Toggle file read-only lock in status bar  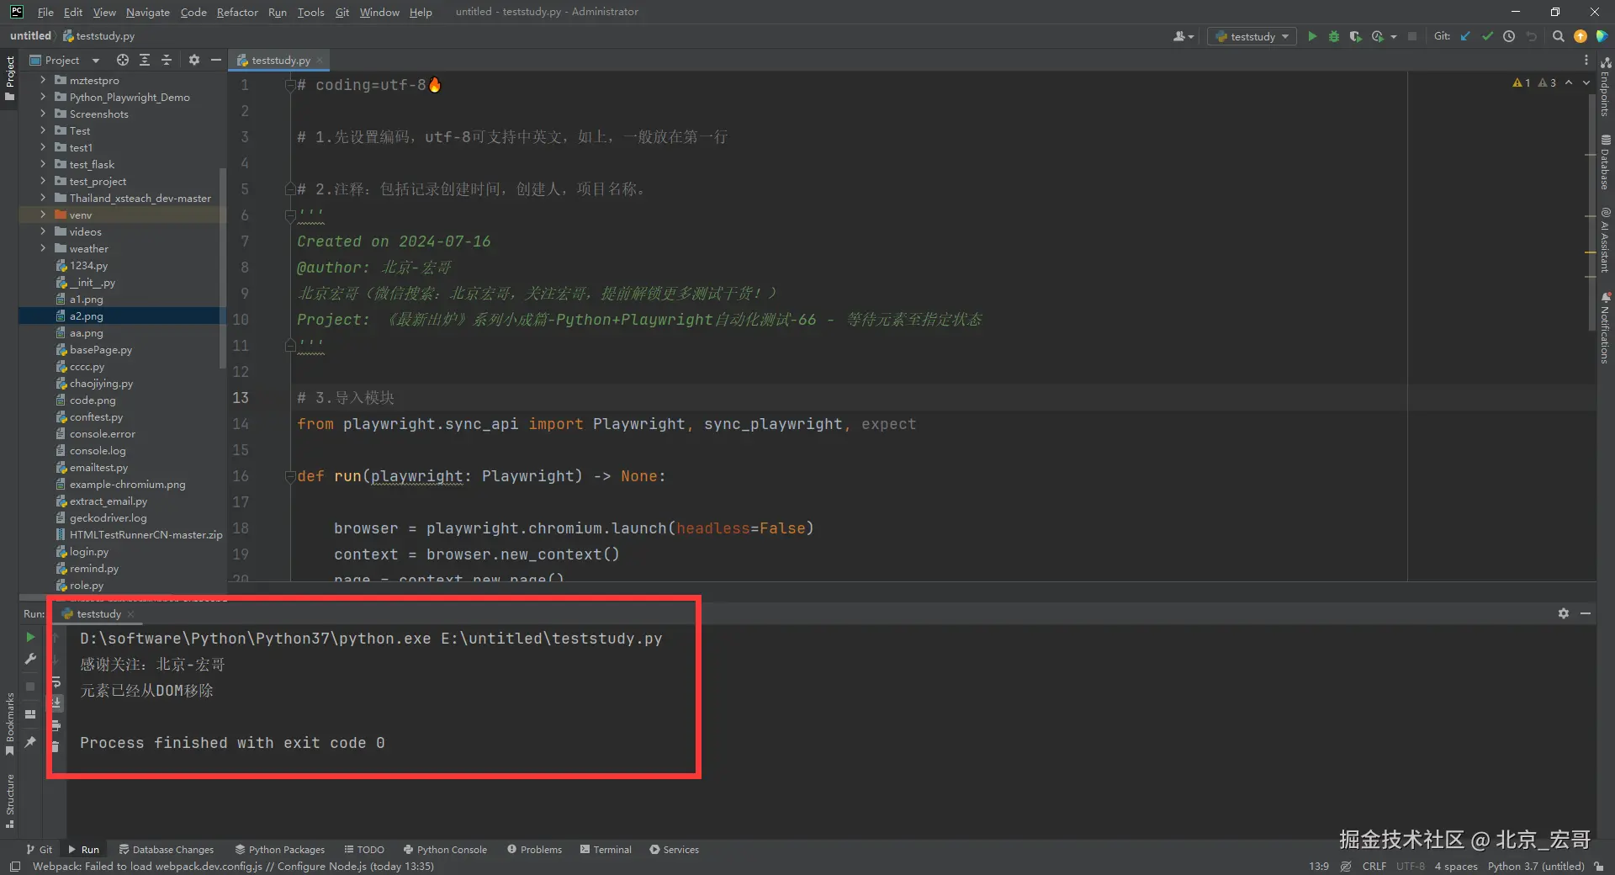pos(1599,866)
